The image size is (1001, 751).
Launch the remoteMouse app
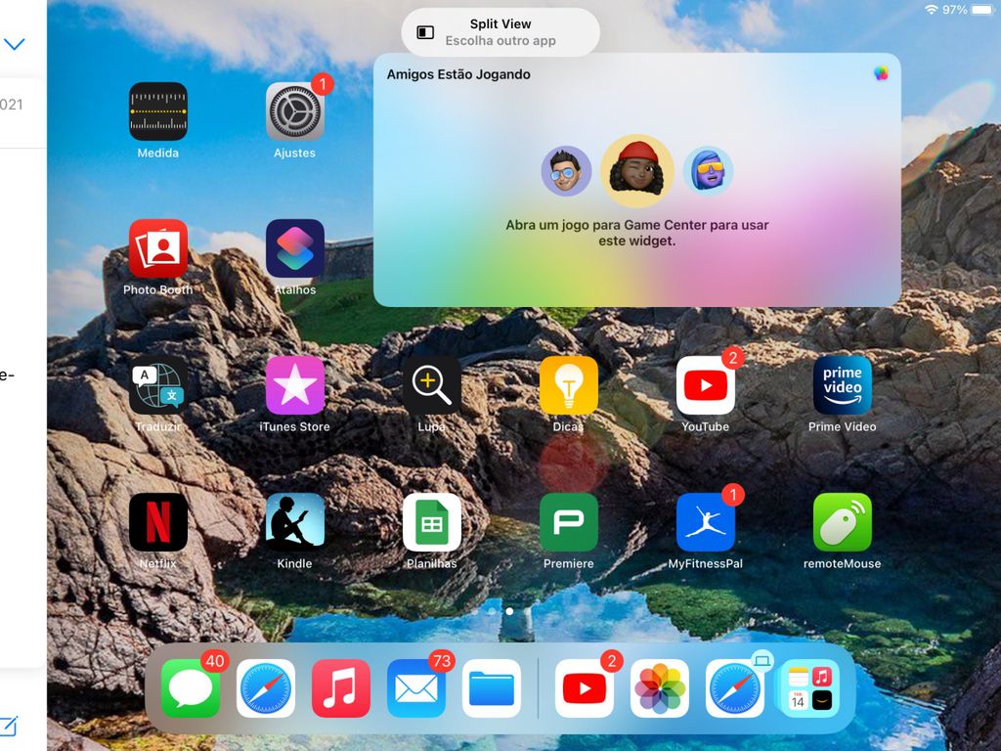pos(842,522)
